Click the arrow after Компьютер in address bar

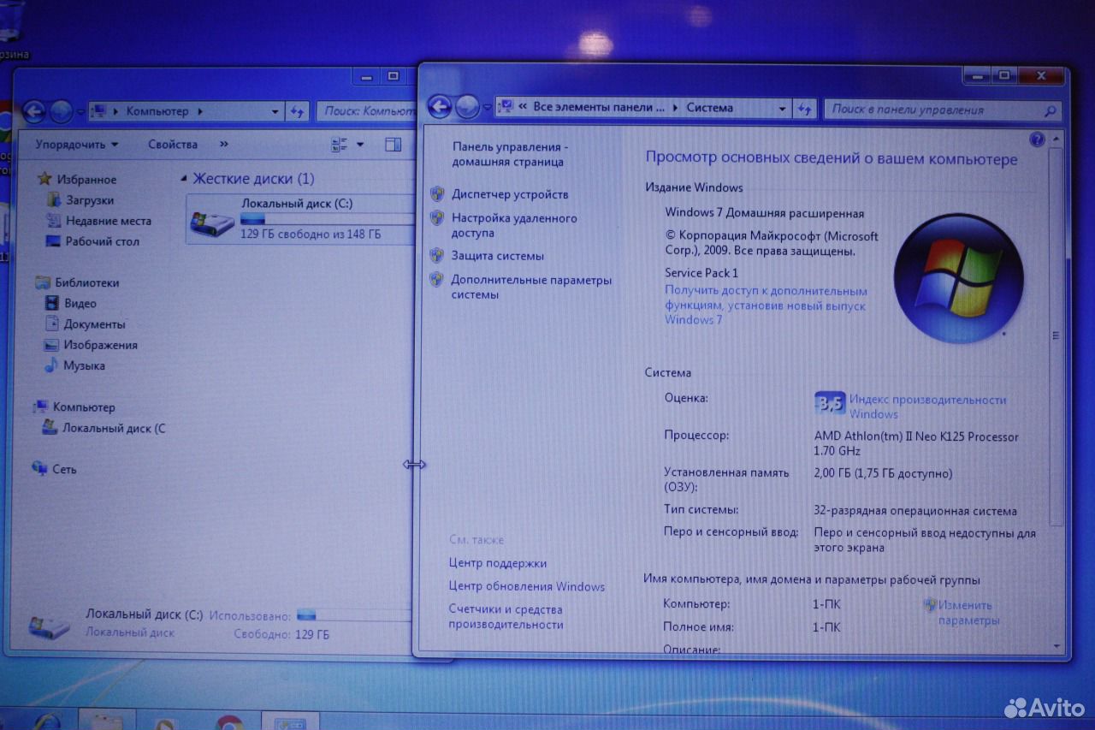199,111
